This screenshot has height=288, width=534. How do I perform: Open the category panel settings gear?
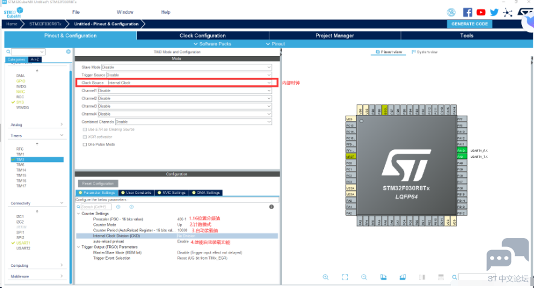pyautogui.click(x=69, y=51)
